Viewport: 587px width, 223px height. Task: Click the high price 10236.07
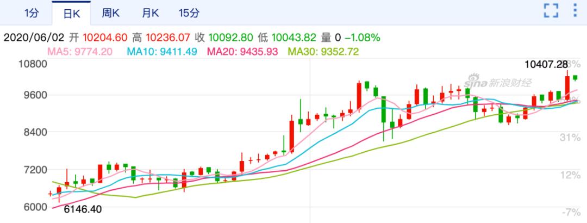click(168, 38)
